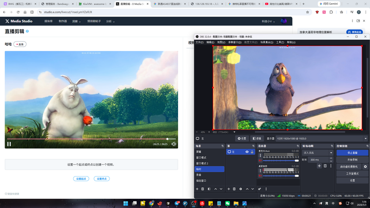Viewport: 370px width, 208px height.
Task: Open the X Media Studio logo
Action: point(18,21)
